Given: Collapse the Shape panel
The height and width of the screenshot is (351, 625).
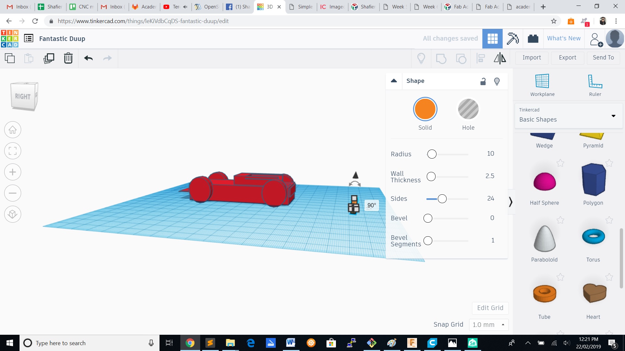Looking at the screenshot, I should click(394, 81).
